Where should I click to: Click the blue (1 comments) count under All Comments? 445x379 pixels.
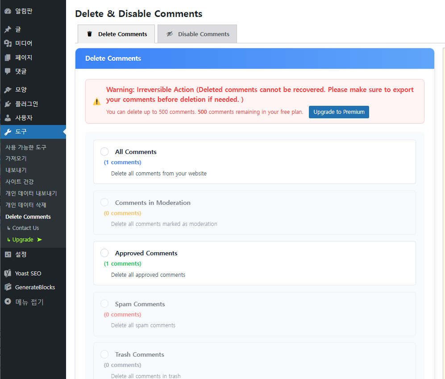(123, 162)
